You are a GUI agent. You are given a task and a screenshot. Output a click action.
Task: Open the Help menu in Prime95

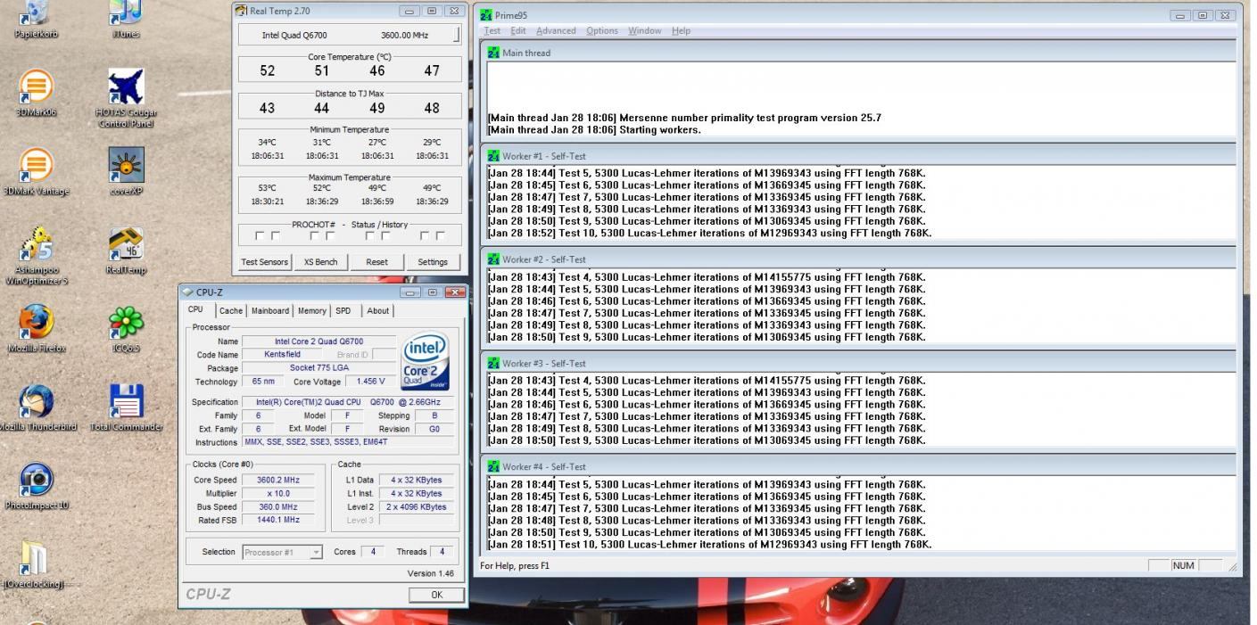[681, 30]
